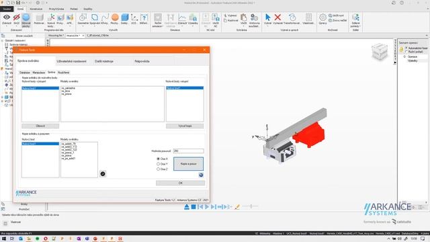Open the Konstrukce ribbon tab
The width and height of the screenshot is (430, 242).
(36, 9)
